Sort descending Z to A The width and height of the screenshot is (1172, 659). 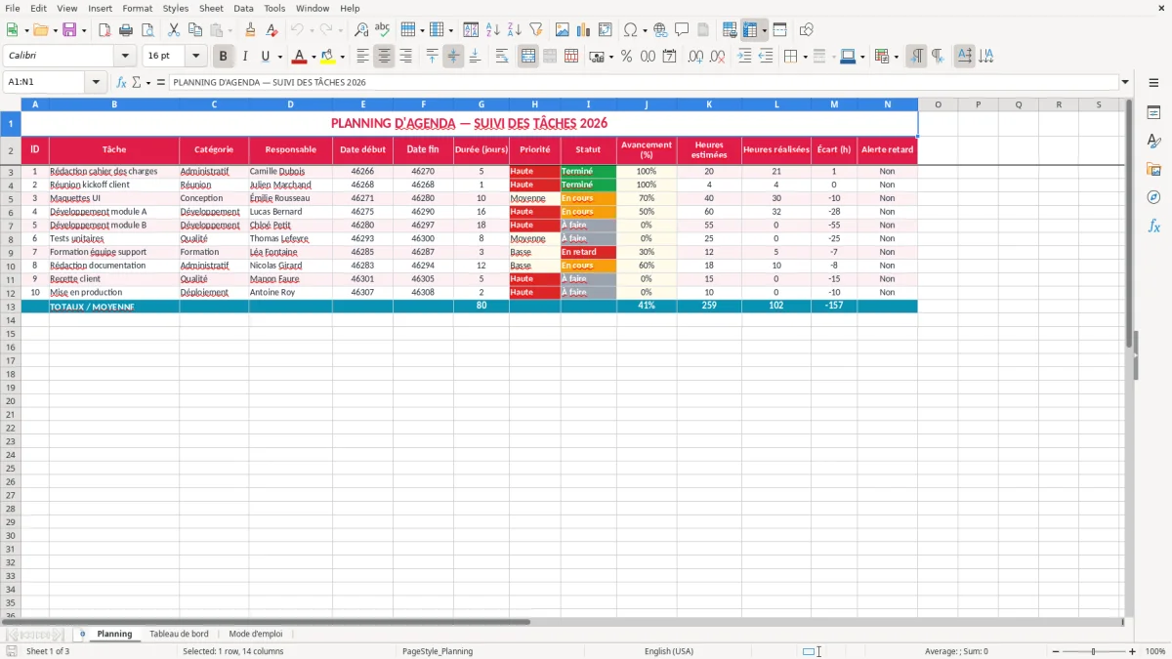515,30
